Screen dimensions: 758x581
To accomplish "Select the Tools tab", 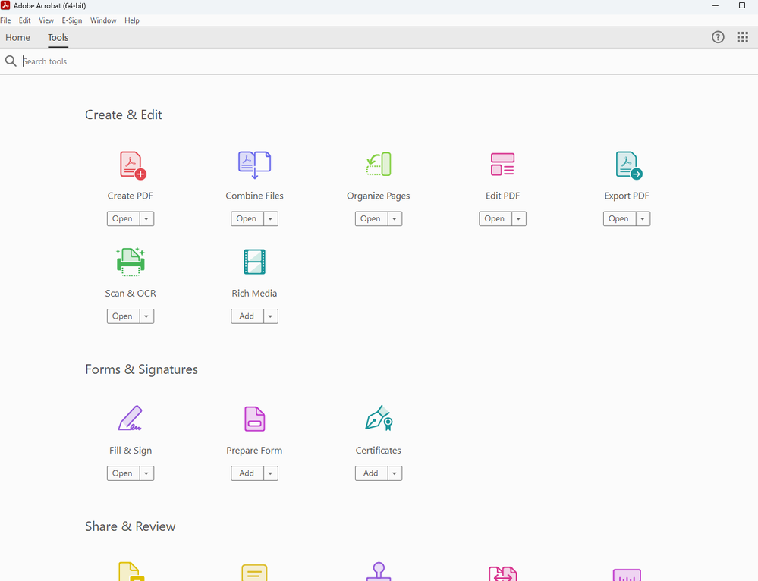I will click(58, 37).
